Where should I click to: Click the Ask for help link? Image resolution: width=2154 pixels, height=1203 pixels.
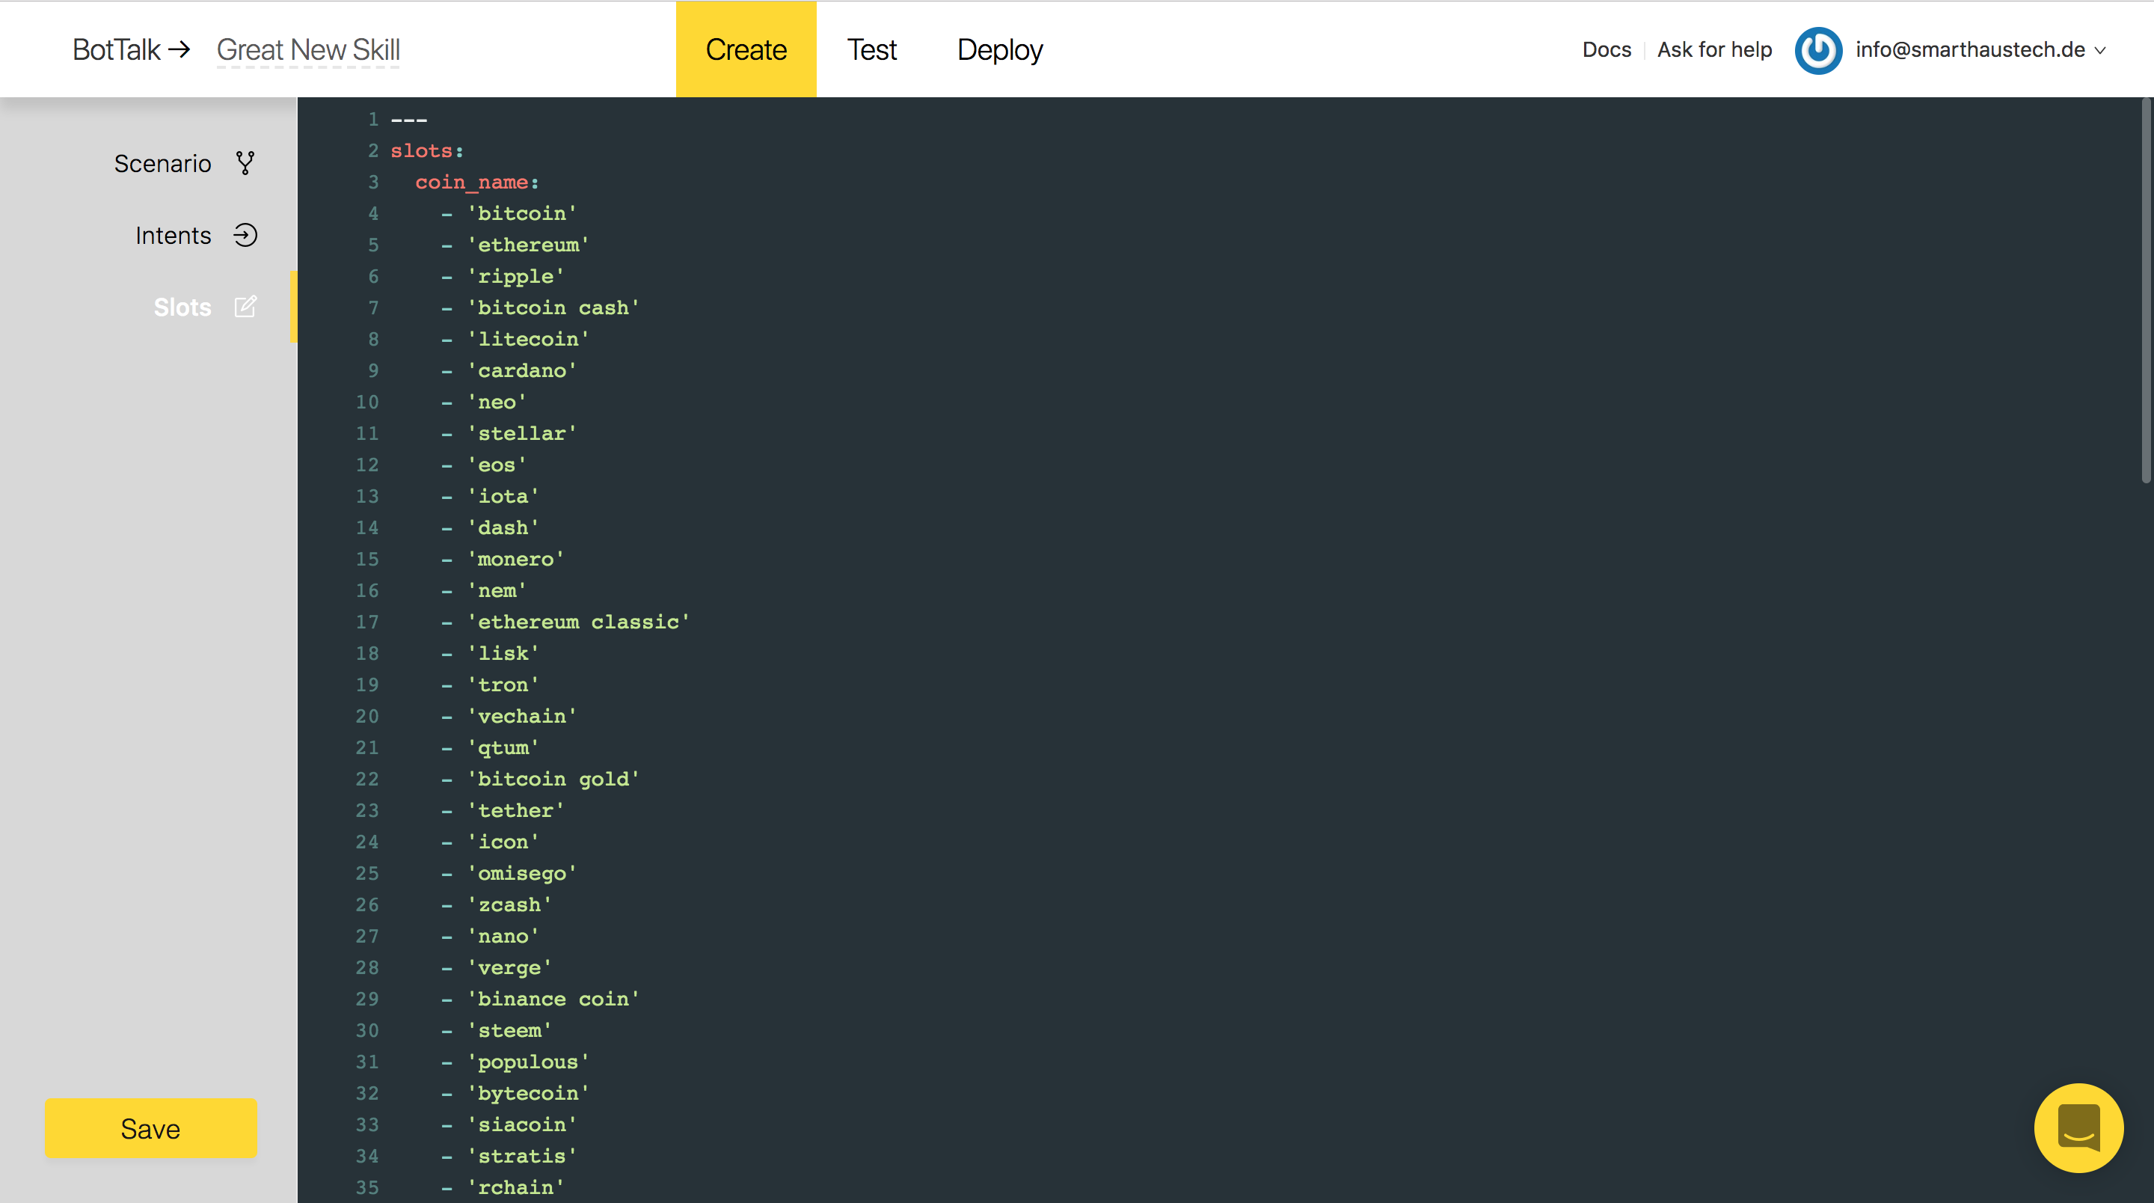[1714, 50]
